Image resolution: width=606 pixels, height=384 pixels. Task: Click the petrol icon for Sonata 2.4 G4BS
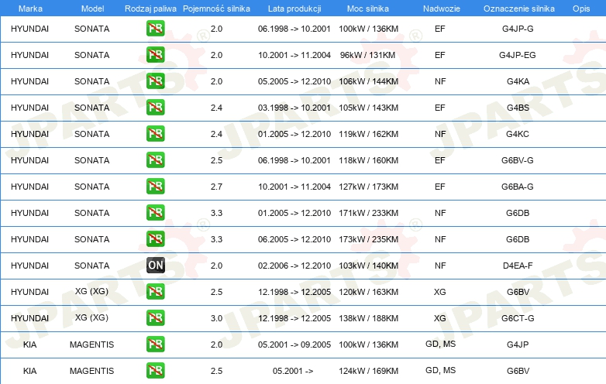pyautogui.click(x=155, y=108)
